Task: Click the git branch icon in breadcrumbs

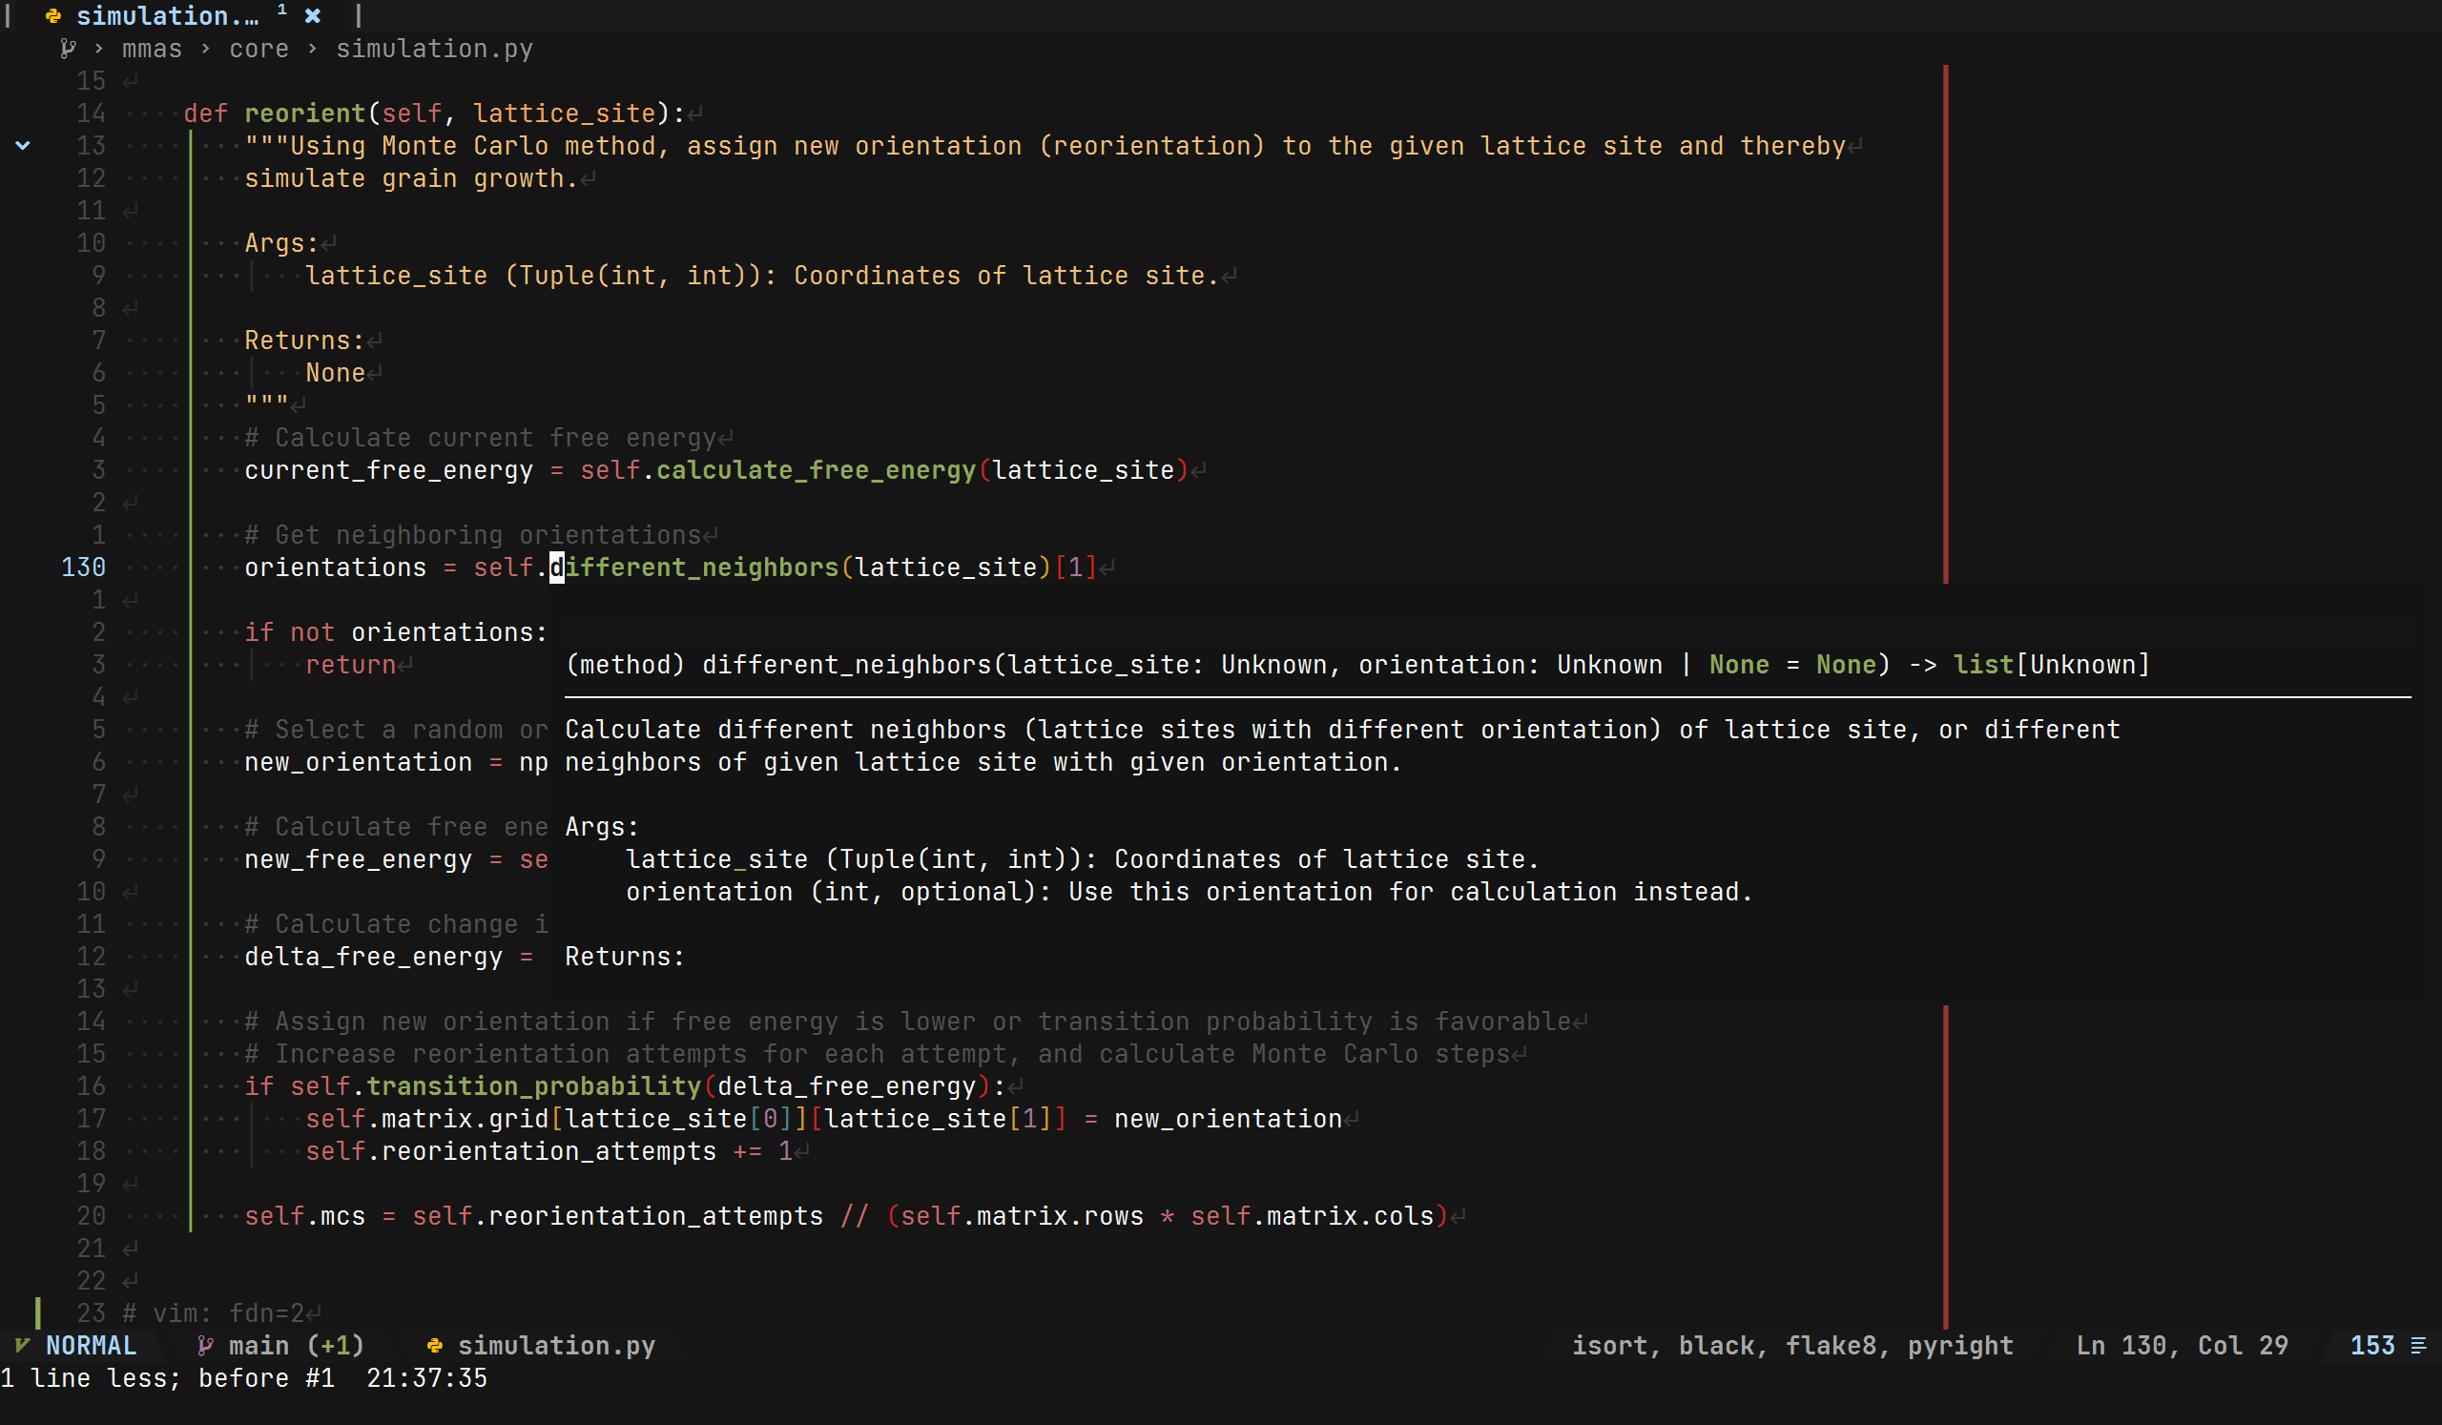Action: [67, 49]
